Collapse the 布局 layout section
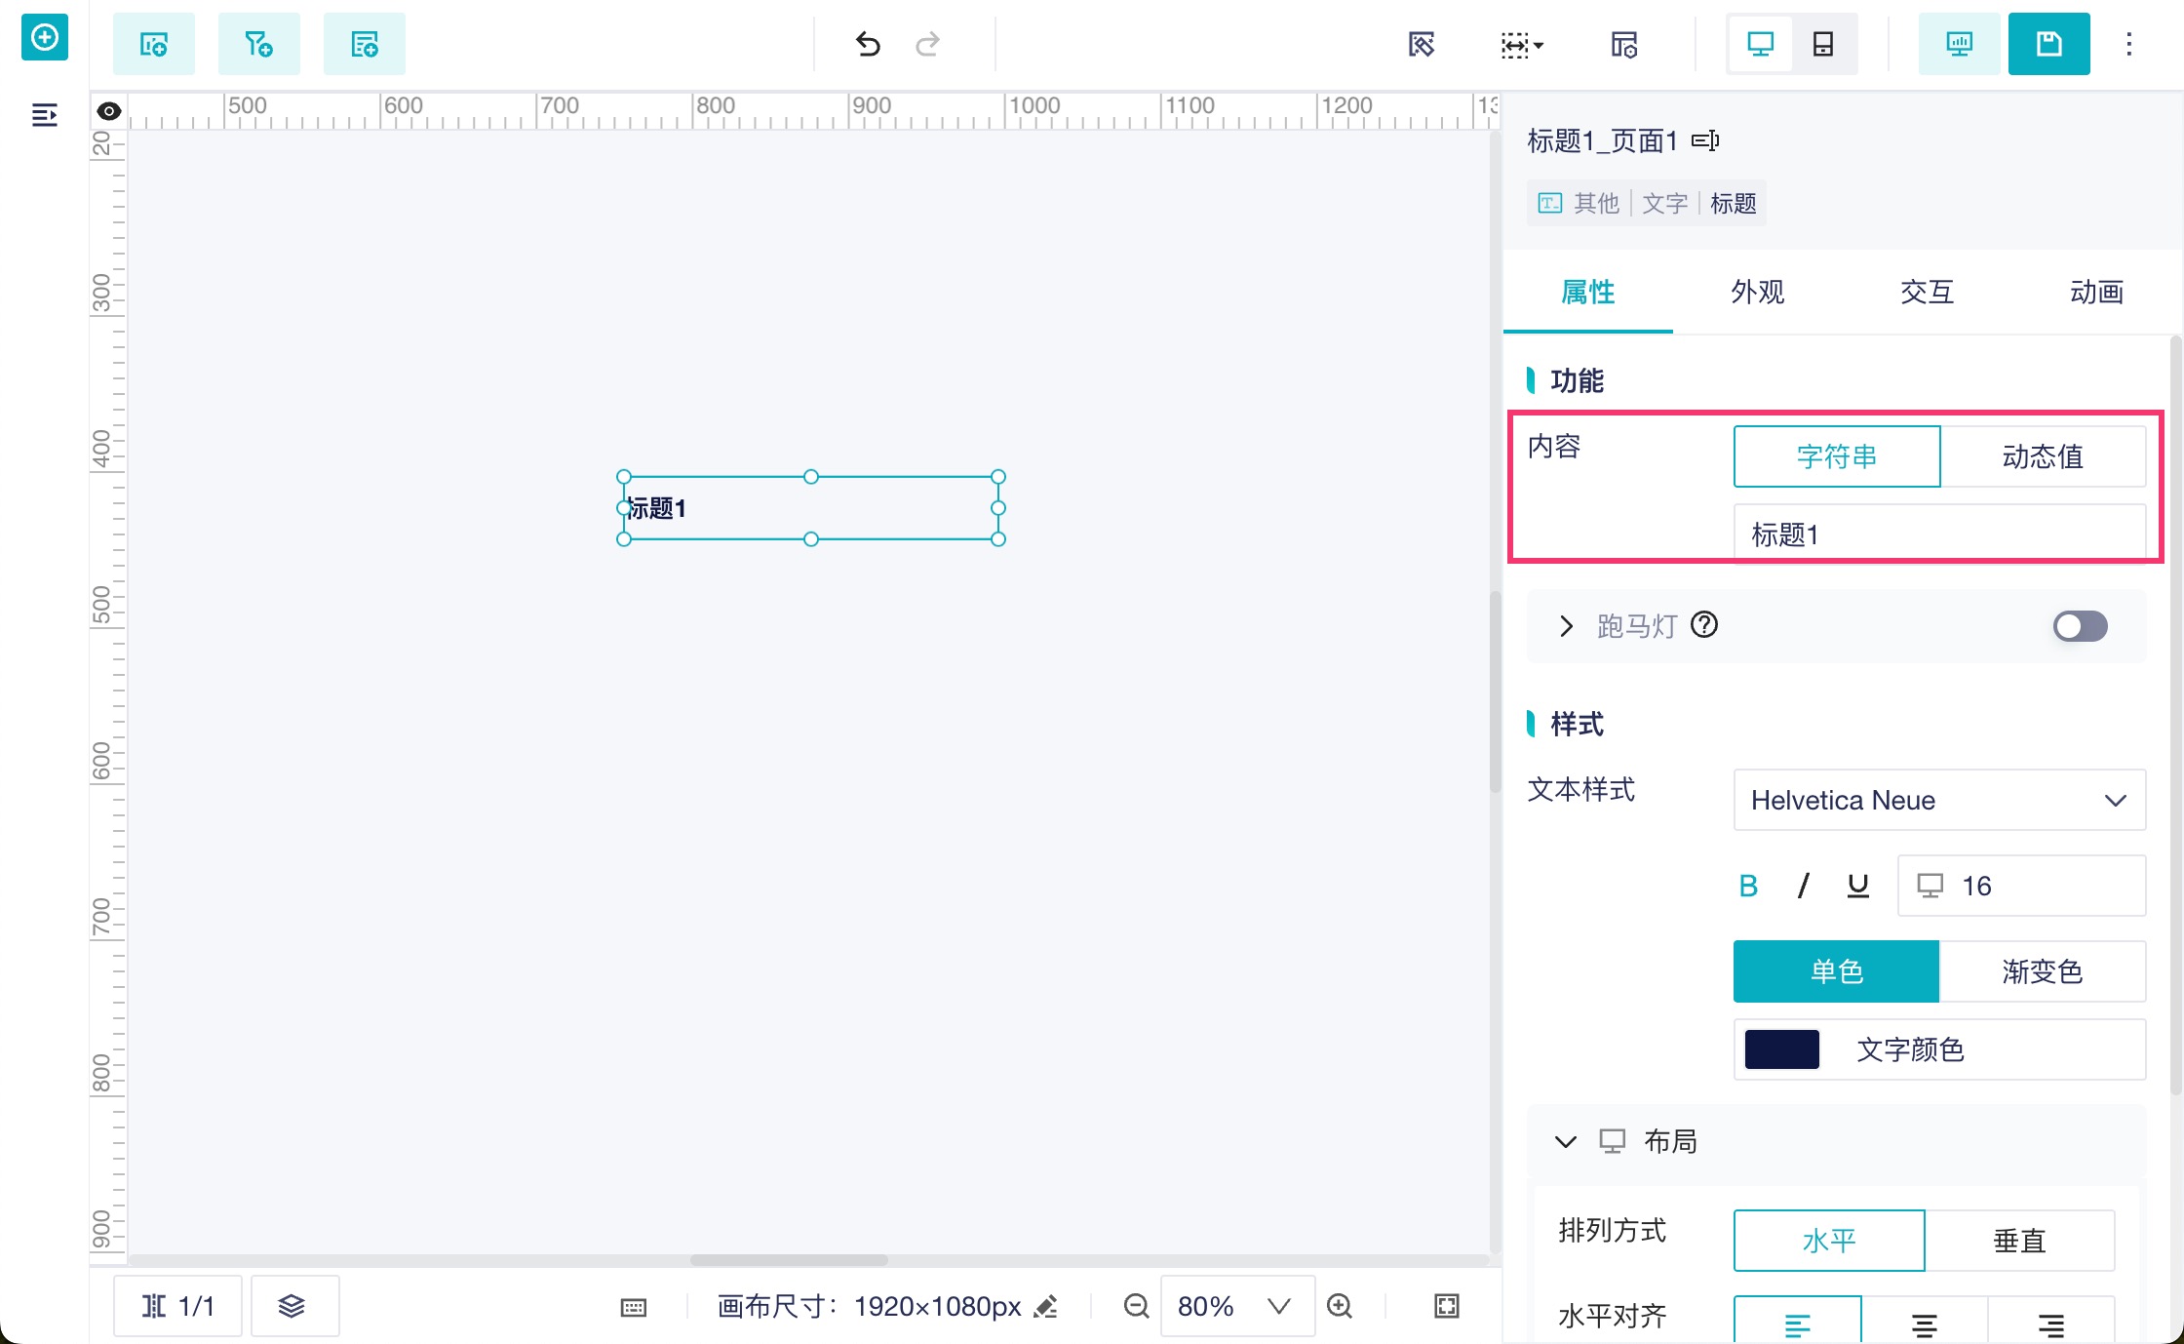The height and width of the screenshot is (1344, 2184). click(x=1566, y=1141)
